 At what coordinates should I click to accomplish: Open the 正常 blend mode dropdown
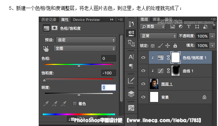[158, 36]
